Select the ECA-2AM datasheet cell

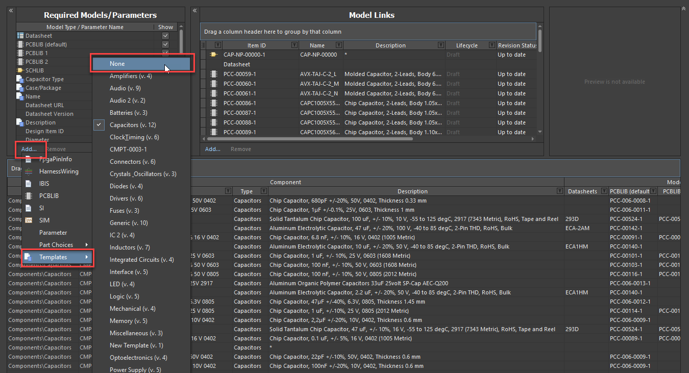586,228
